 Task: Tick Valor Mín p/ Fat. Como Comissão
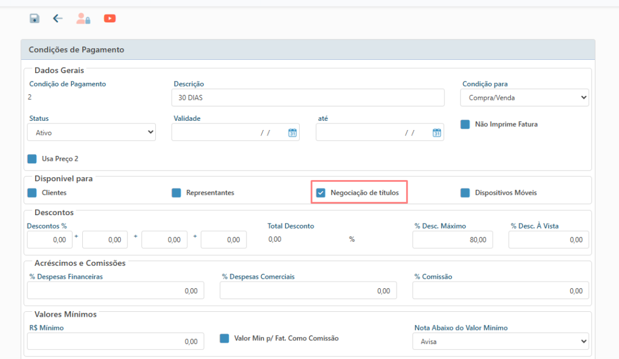coord(224,338)
